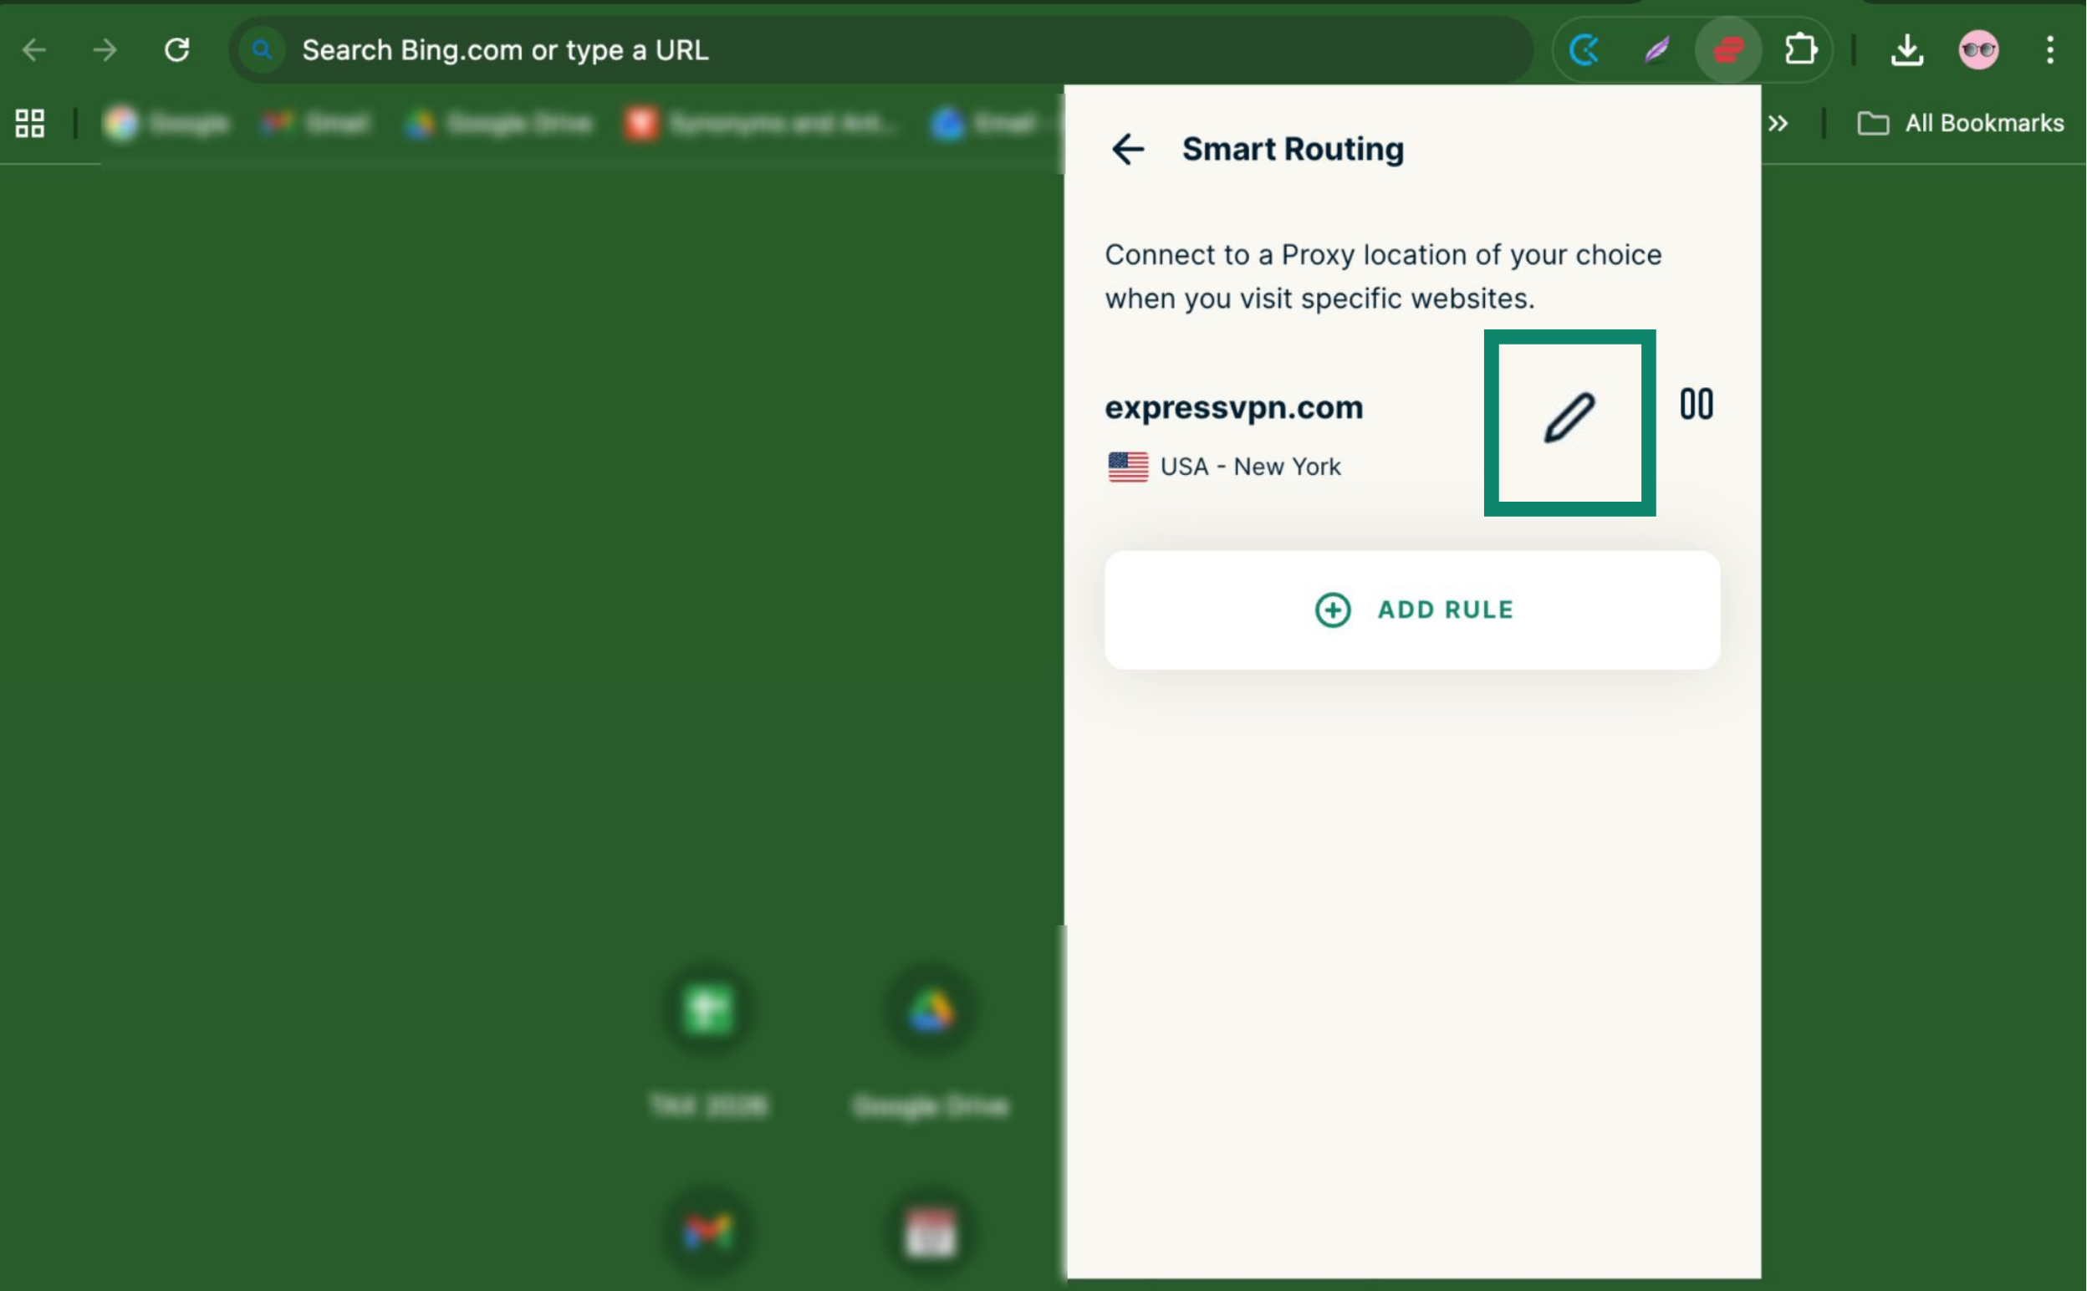
Task: Click the ADD RULE button
Action: point(1412,610)
